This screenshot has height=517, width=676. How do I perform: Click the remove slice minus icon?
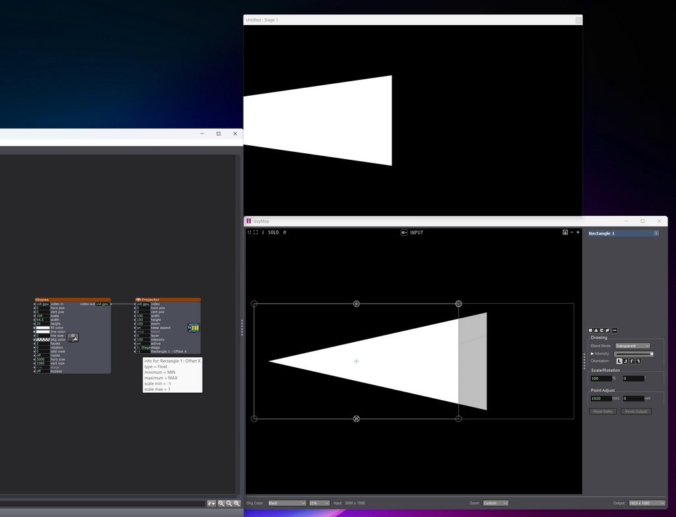click(615, 330)
